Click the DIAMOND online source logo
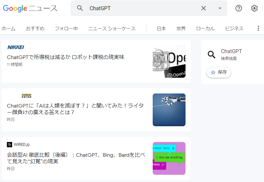Viewport: 264px width, 182px height. click(x=27, y=96)
